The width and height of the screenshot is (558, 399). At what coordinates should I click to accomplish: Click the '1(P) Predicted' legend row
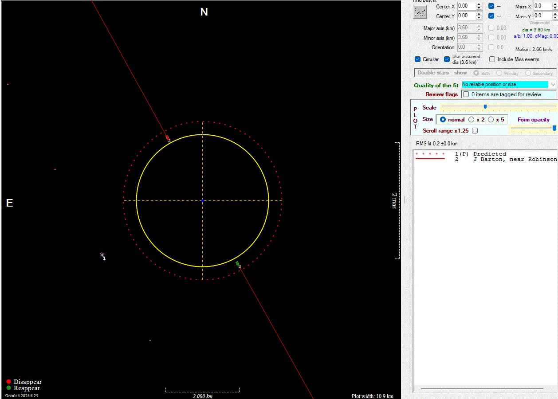[486, 154]
